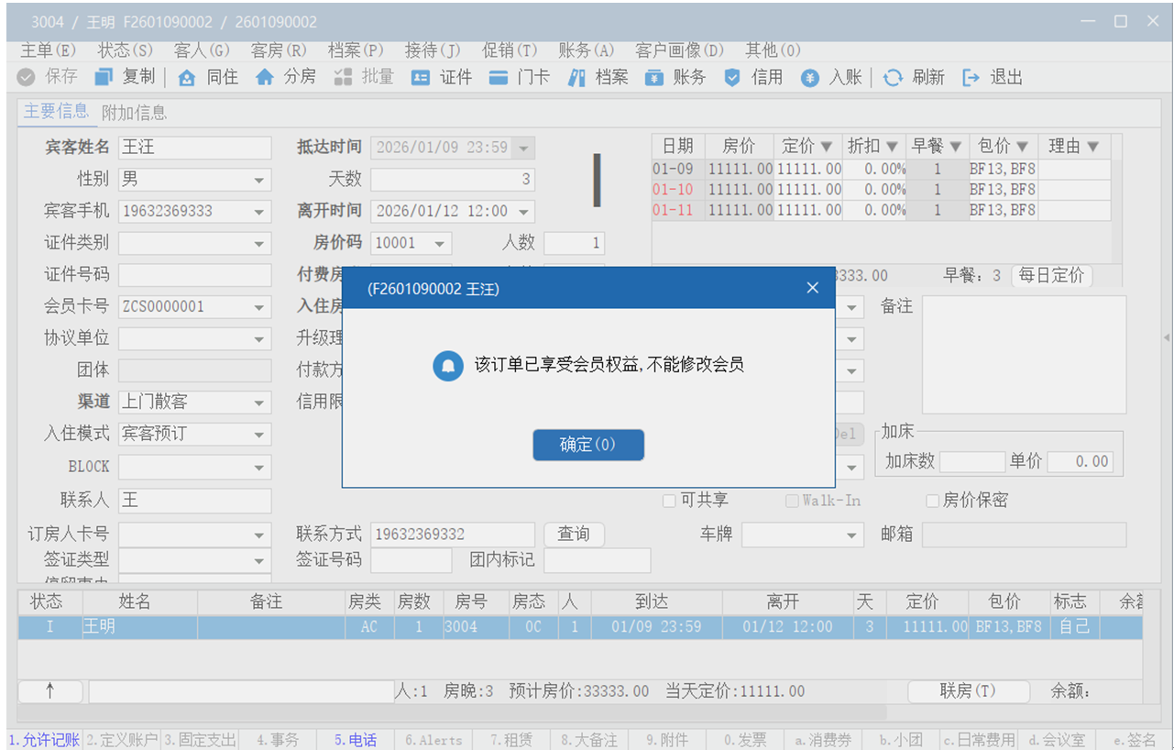Viewport: 1174px width, 750px height.
Task: Click the 复制 (Copy) toolbar icon
Action: (104, 78)
